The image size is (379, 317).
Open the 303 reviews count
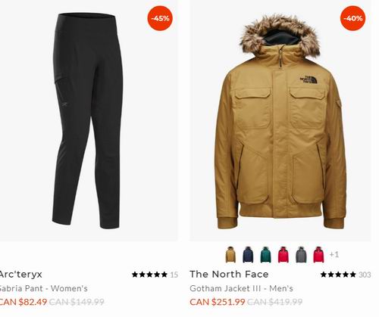pyautogui.click(x=365, y=275)
